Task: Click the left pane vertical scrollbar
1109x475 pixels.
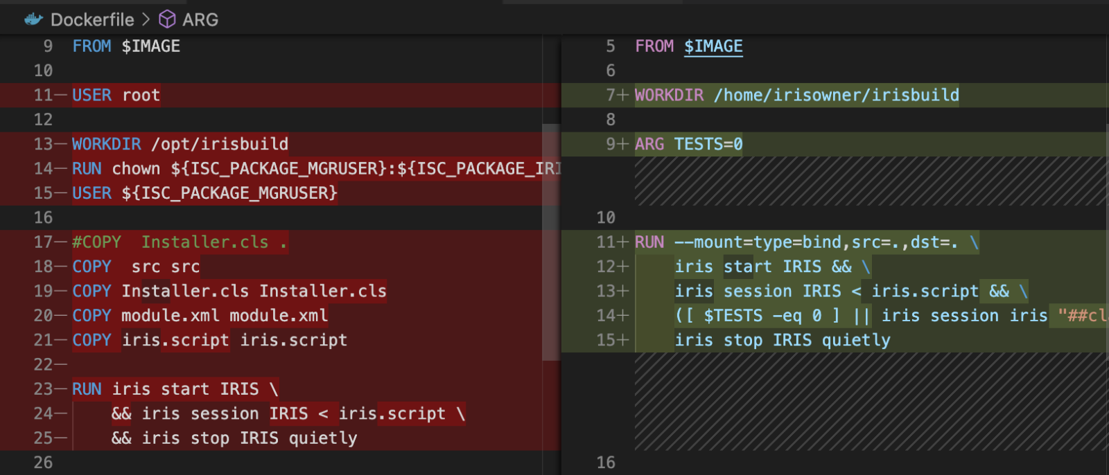Action: 551,242
